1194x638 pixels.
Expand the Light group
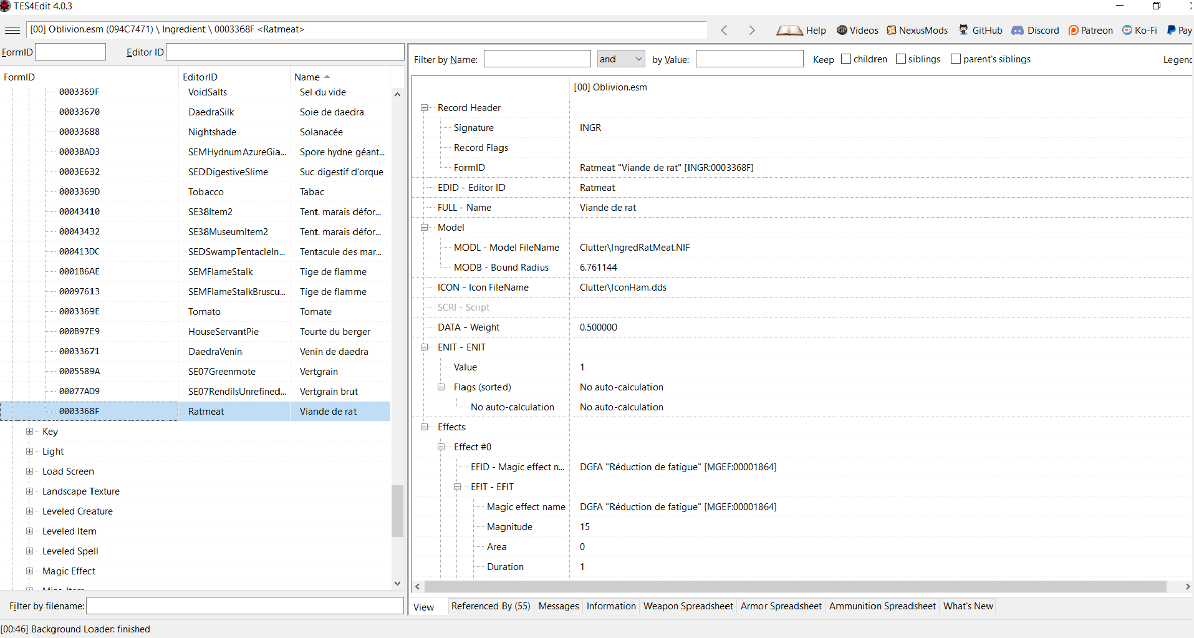pos(29,451)
